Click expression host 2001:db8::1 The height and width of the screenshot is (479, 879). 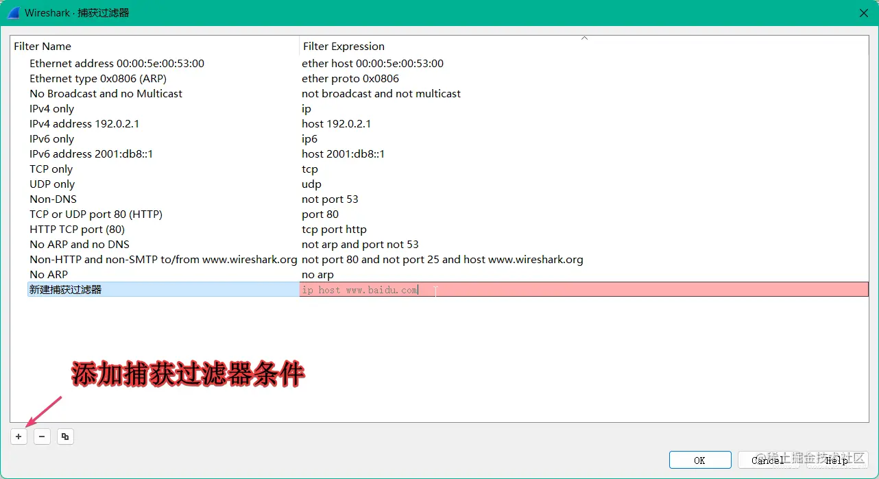pyautogui.click(x=343, y=154)
